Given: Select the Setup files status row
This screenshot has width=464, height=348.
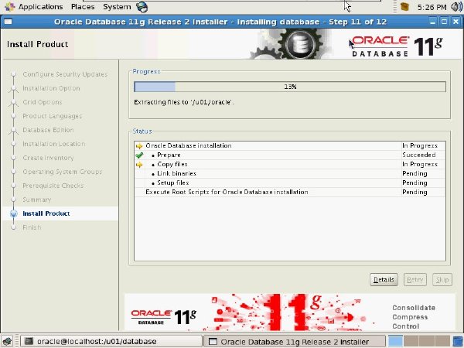Looking at the screenshot, I should 290,183.
